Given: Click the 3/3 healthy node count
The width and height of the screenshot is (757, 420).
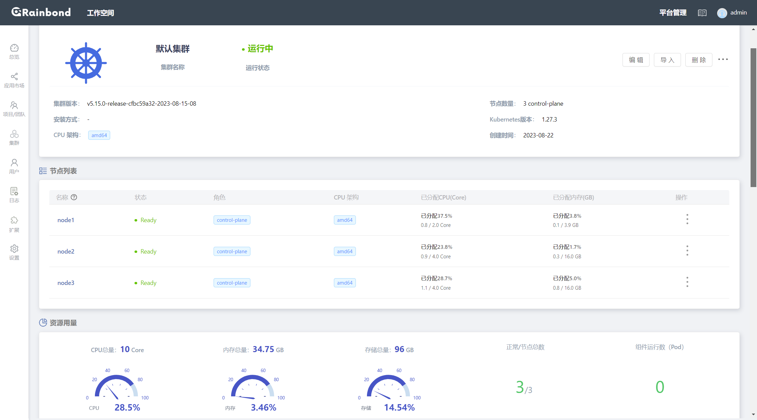Looking at the screenshot, I should click(x=524, y=387).
